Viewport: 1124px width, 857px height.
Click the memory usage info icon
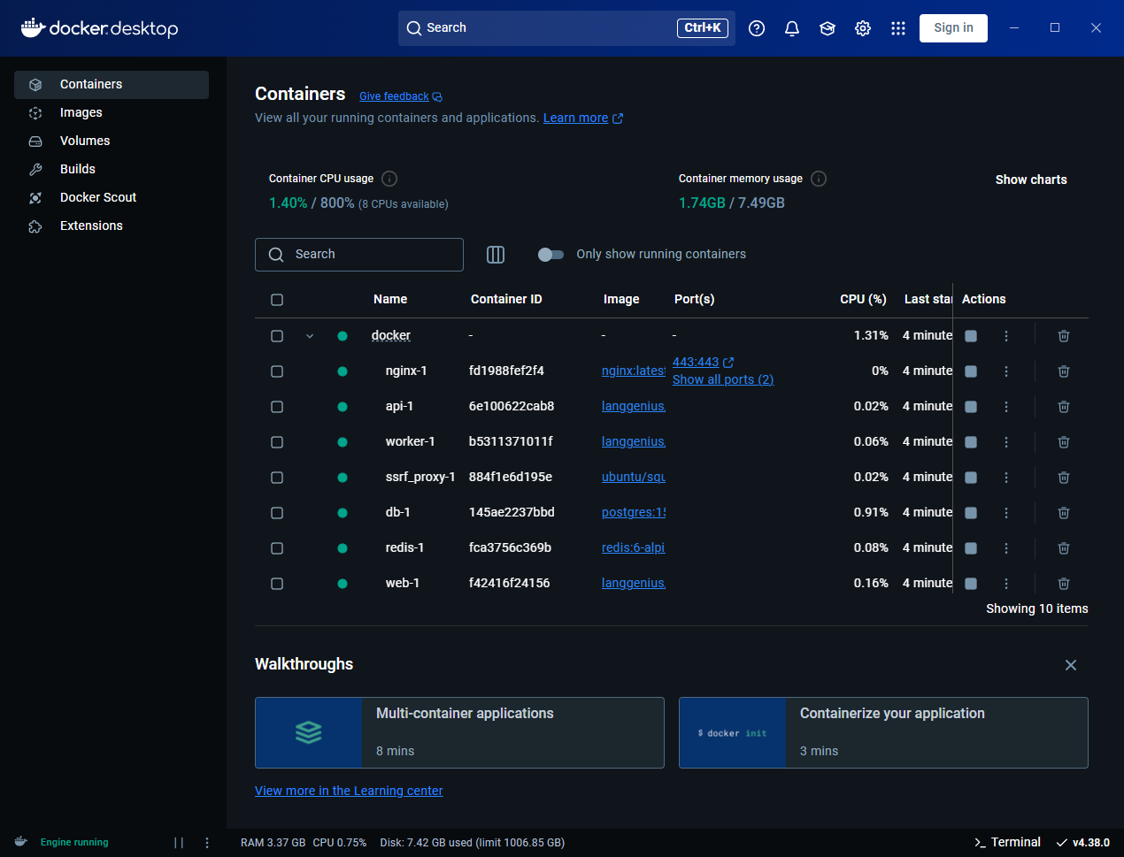pyautogui.click(x=819, y=179)
